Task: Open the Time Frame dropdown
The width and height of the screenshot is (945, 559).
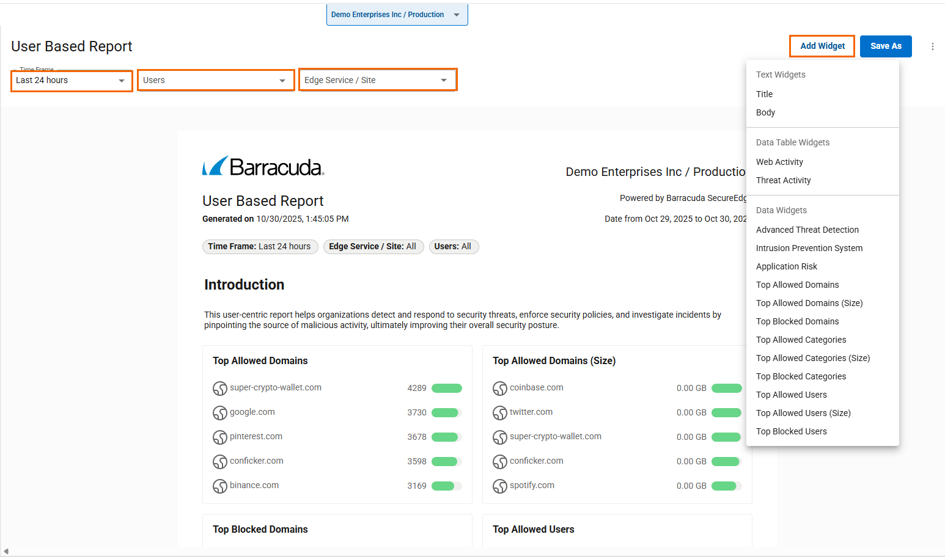Action: click(x=72, y=81)
